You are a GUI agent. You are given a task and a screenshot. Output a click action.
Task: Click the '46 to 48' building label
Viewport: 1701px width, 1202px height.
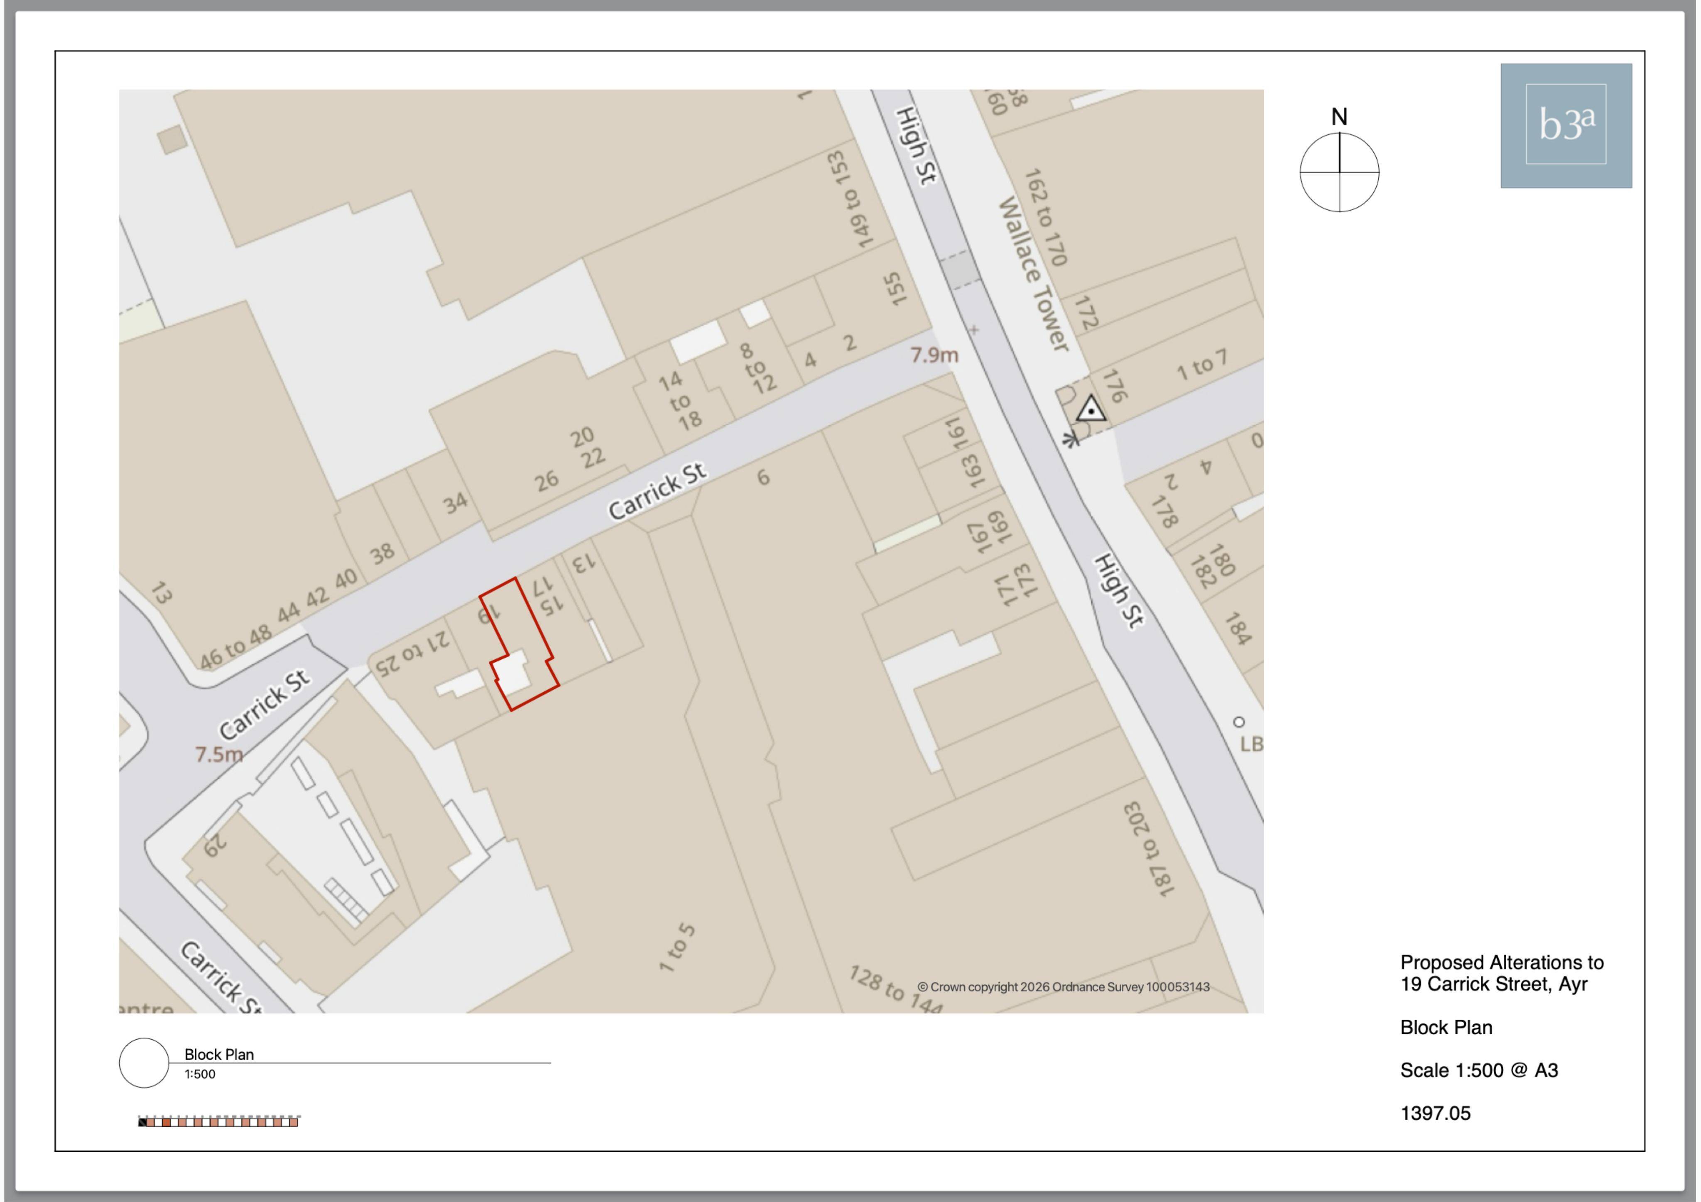(x=235, y=647)
